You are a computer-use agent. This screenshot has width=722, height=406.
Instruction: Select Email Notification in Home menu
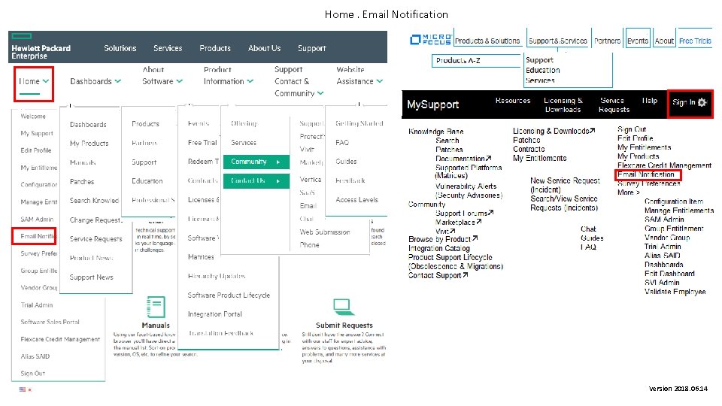(x=38, y=236)
